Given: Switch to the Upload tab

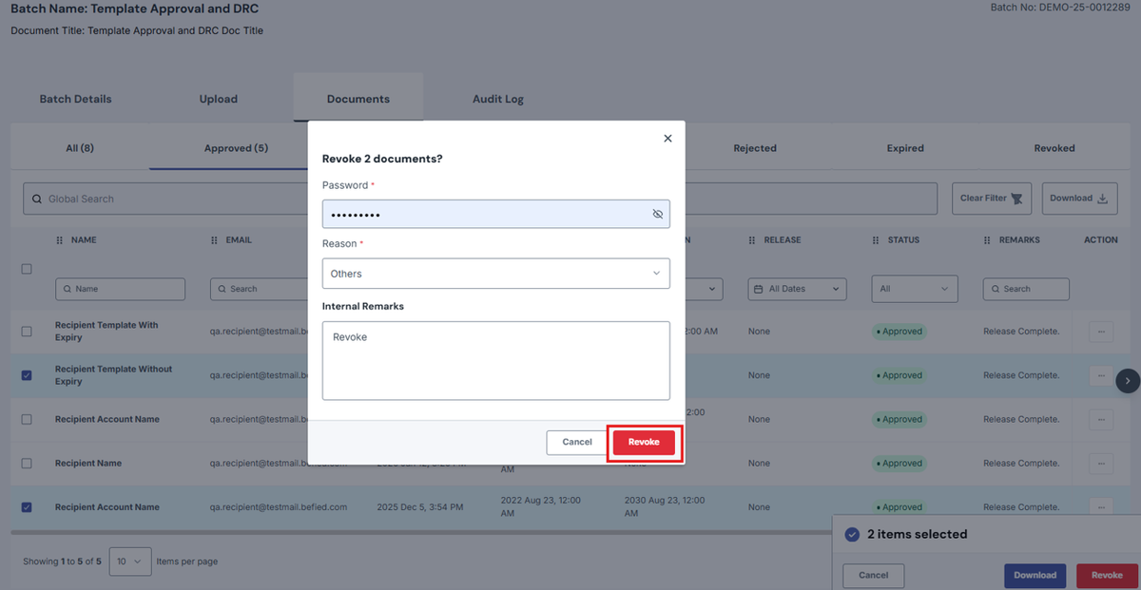Looking at the screenshot, I should tap(219, 99).
